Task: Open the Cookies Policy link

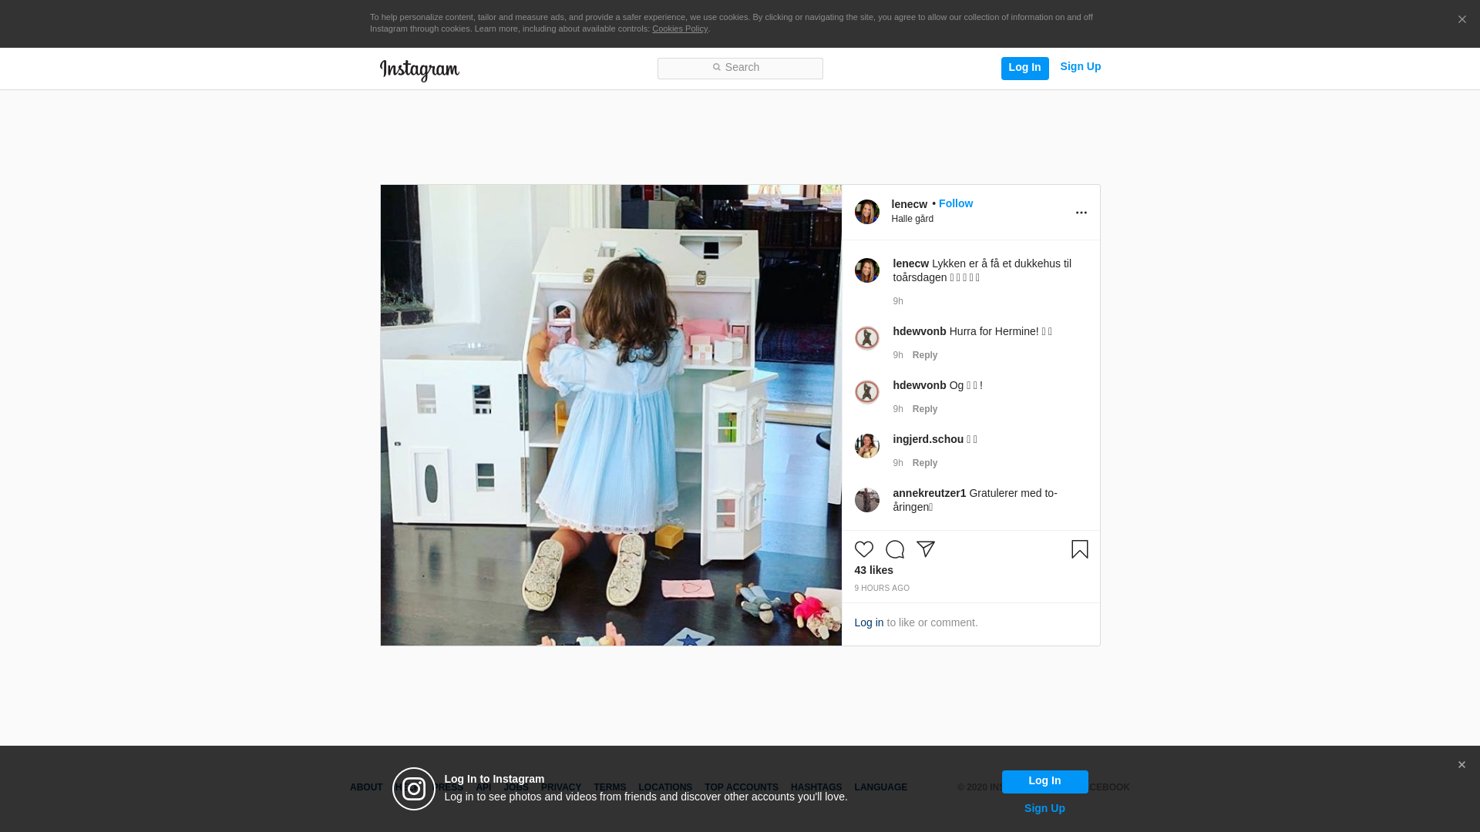Action: [679, 29]
